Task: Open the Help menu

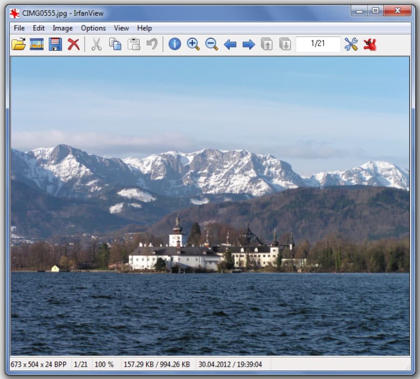Action: point(144,28)
